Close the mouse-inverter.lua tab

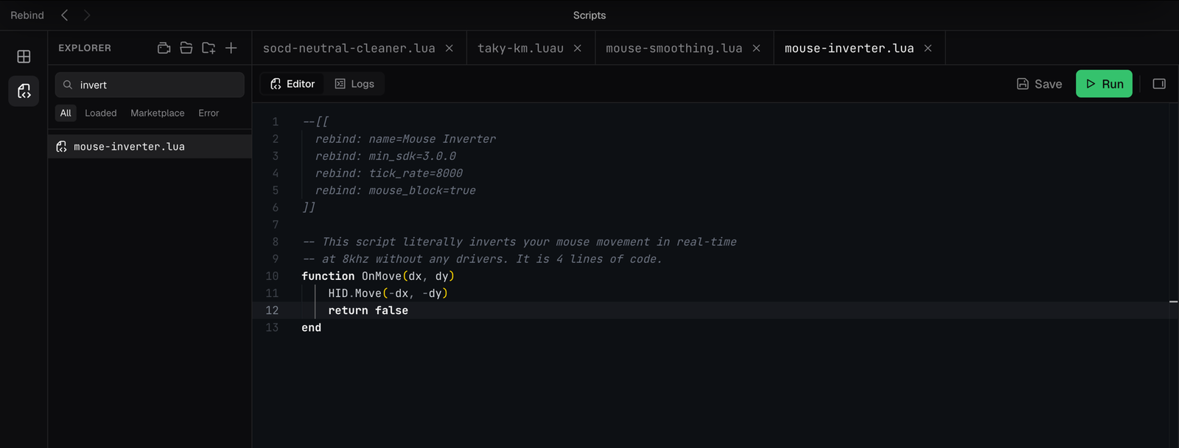(928, 48)
